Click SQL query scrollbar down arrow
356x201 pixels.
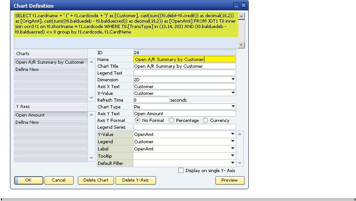point(241,45)
